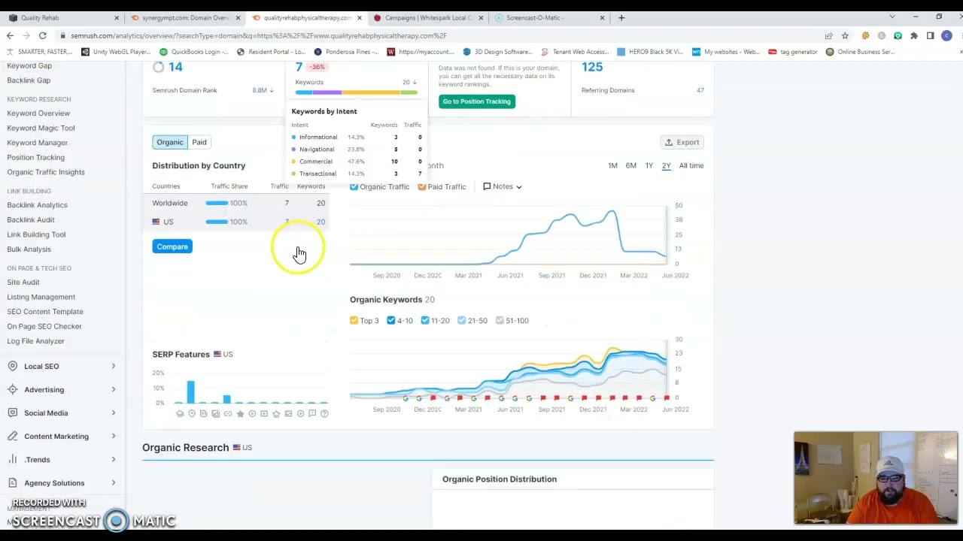Click the .Trends bar chart icon
This screenshot has height=541, width=963.
tap(13, 459)
